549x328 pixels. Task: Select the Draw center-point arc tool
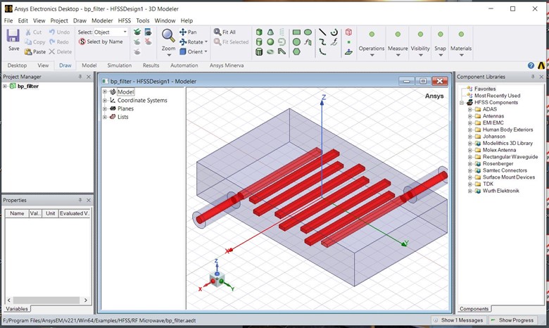click(334, 32)
